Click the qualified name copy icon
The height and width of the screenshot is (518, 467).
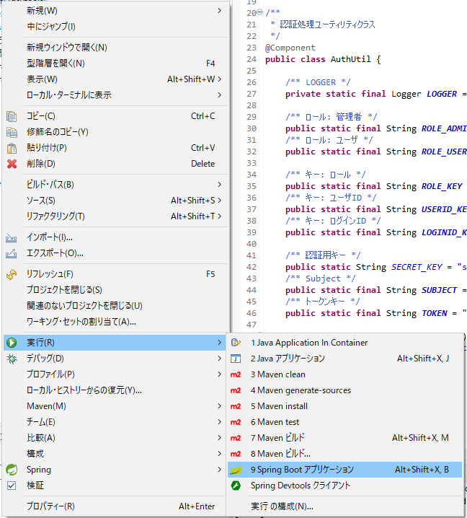point(12,132)
